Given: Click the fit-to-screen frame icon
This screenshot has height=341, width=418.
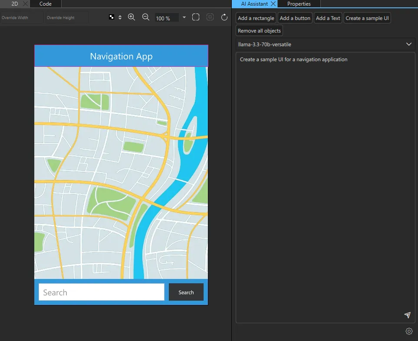Looking at the screenshot, I should pyautogui.click(x=196, y=17).
